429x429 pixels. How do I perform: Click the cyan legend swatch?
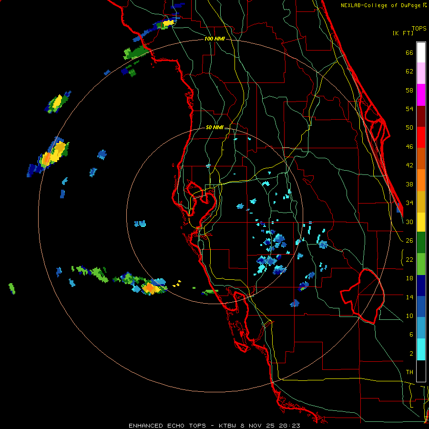point(421,349)
